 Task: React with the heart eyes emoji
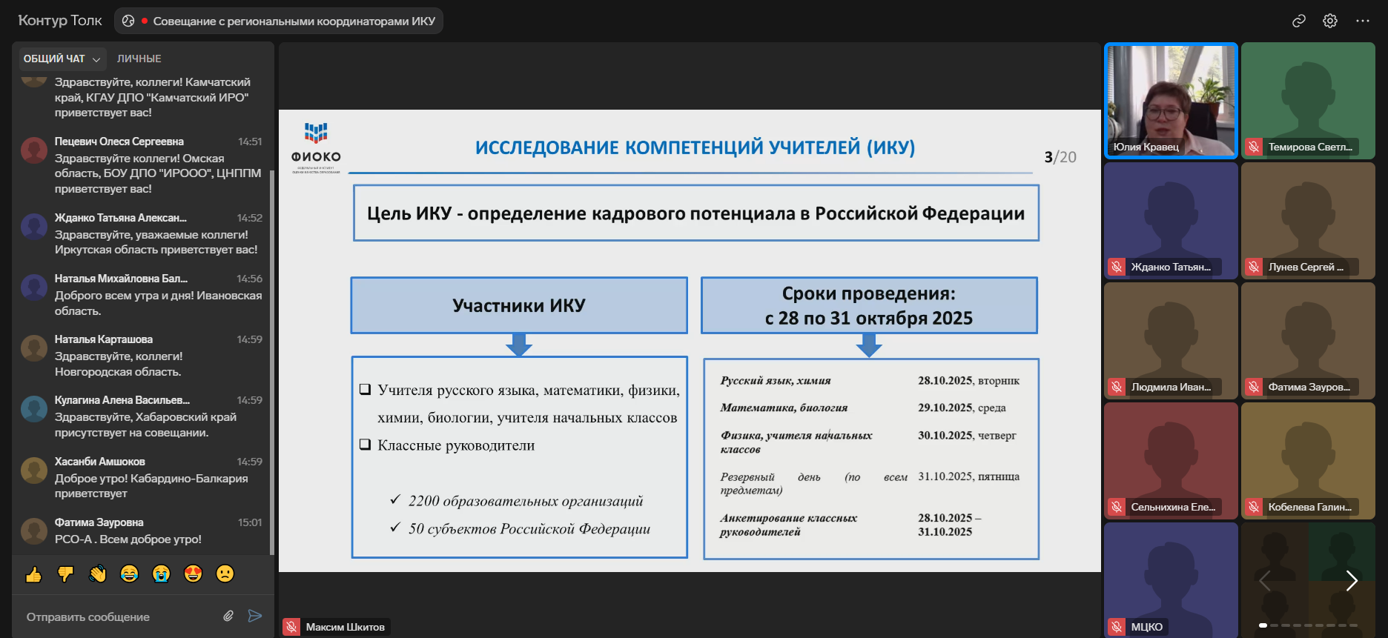pyautogui.click(x=193, y=574)
